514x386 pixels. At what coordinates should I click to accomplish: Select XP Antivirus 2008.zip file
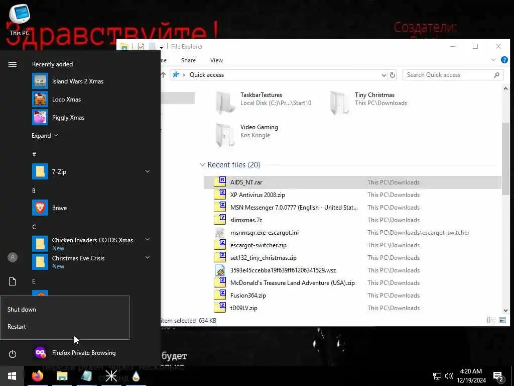[x=352, y=195]
